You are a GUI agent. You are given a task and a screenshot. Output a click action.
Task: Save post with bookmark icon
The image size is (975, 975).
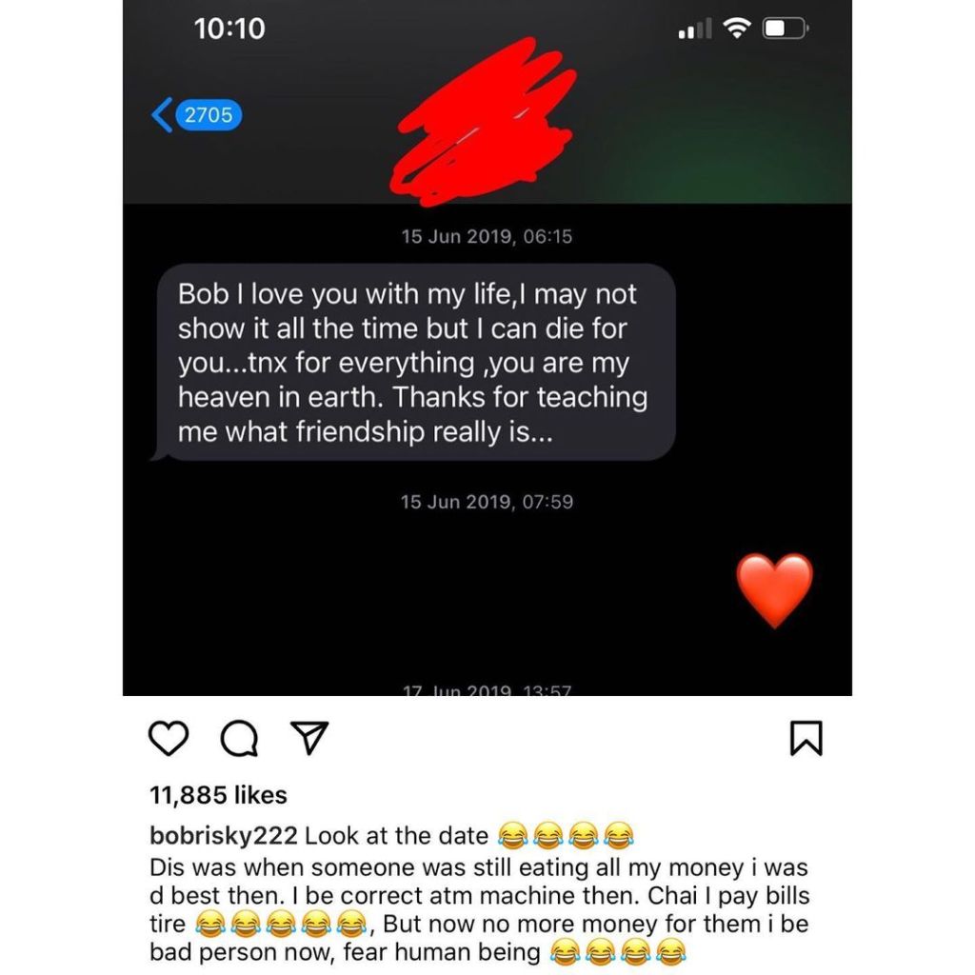point(806,738)
